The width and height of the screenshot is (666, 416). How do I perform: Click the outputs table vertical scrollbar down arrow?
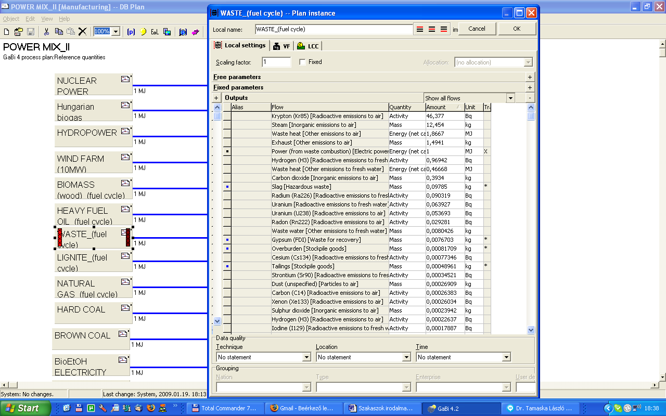coord(531,330)
